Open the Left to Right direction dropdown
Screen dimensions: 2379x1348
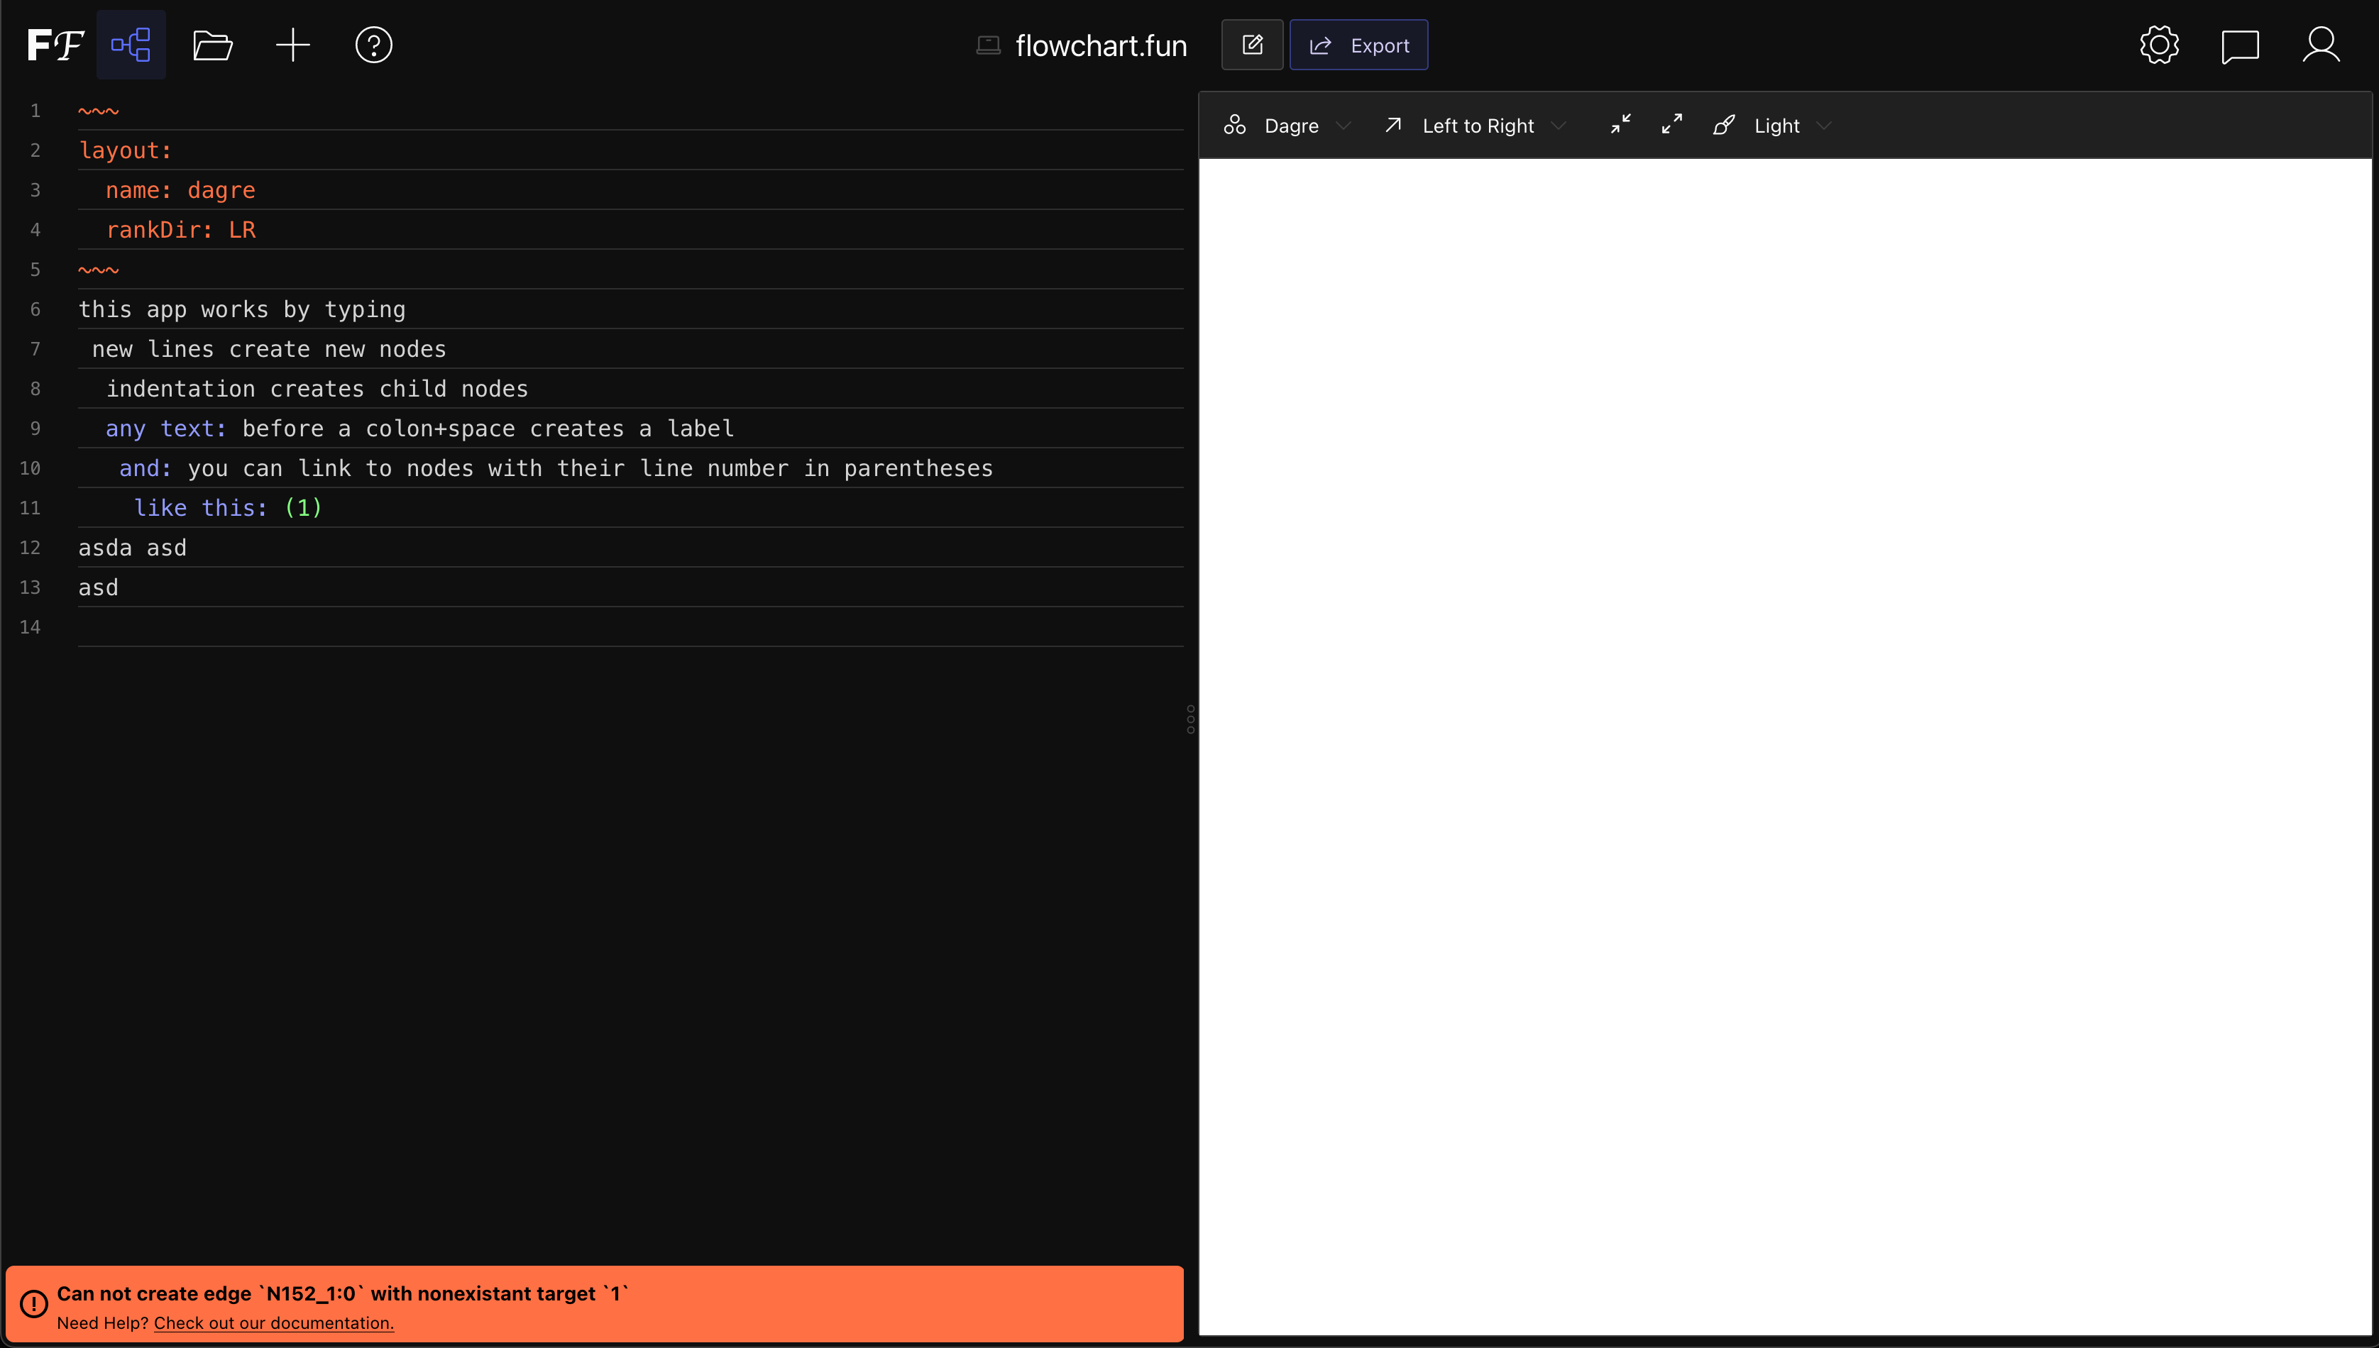pos(1479,125)
